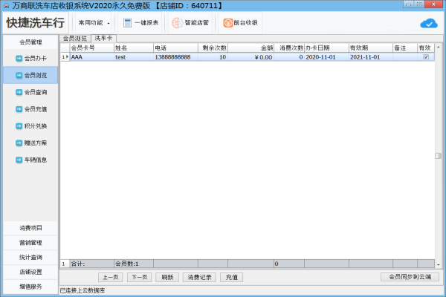Click the arrow icon beside 会员查询
Image resolution: width=446 pixels, height=297 pixels.
tap(19, 92)
